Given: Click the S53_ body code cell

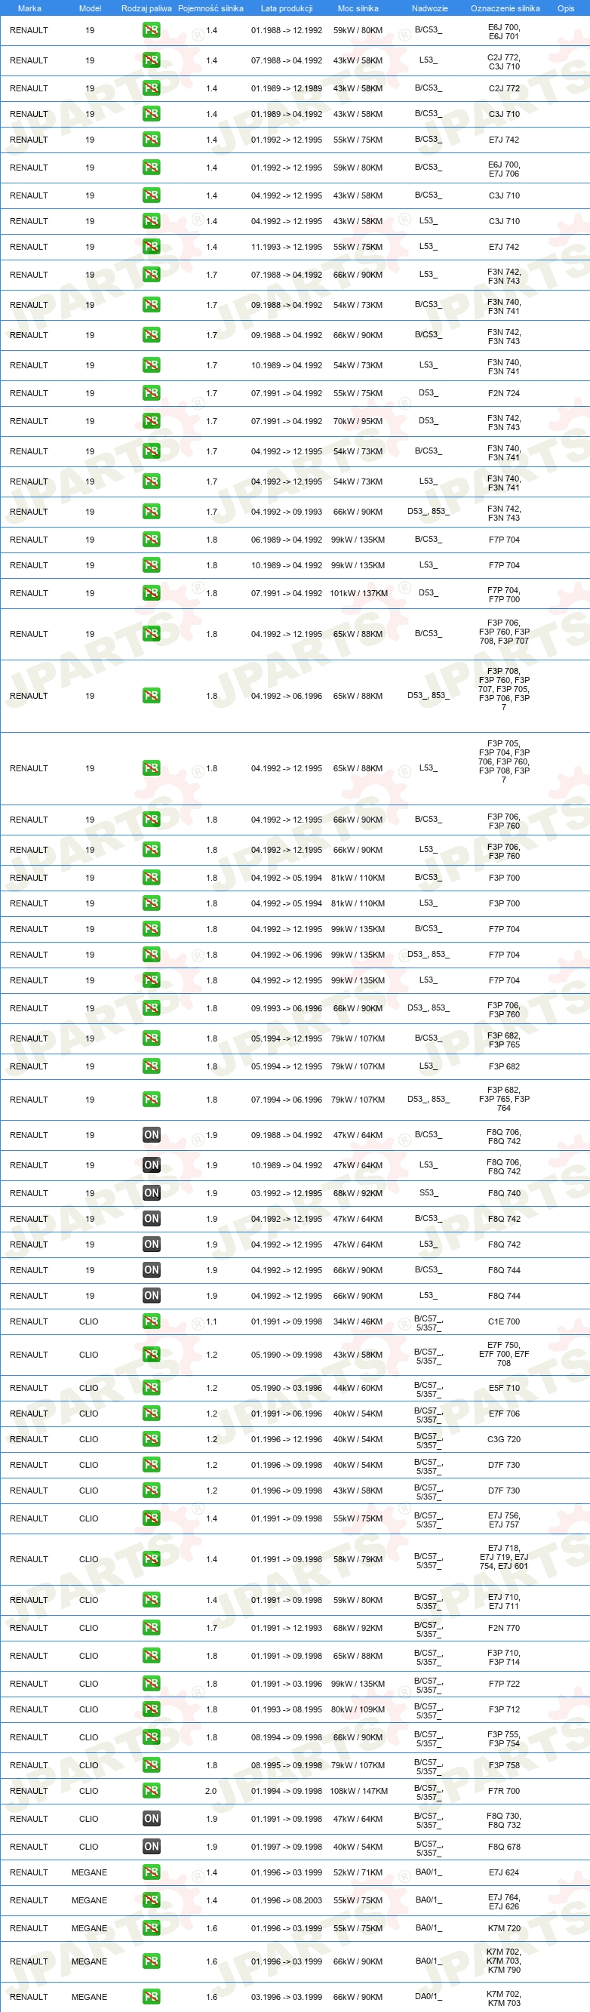Looking at the screenshot, I should click(429, 1192).
